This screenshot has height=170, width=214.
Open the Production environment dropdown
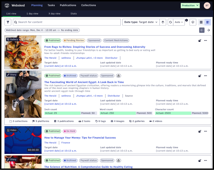[x=190, y=5]
